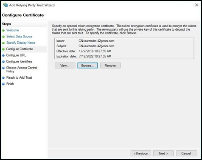202x160 pixels.
Task: Click the wizard icon in the title bar
Action: (6, 5)
